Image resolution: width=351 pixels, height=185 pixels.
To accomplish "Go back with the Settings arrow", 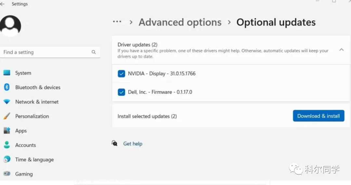I will pos(3,4).
